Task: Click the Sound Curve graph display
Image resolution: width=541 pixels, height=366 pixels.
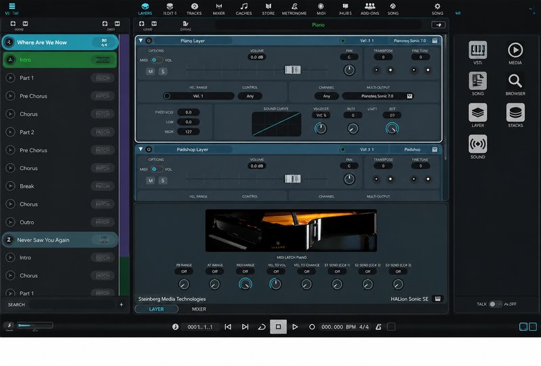Action: (277, 124)
